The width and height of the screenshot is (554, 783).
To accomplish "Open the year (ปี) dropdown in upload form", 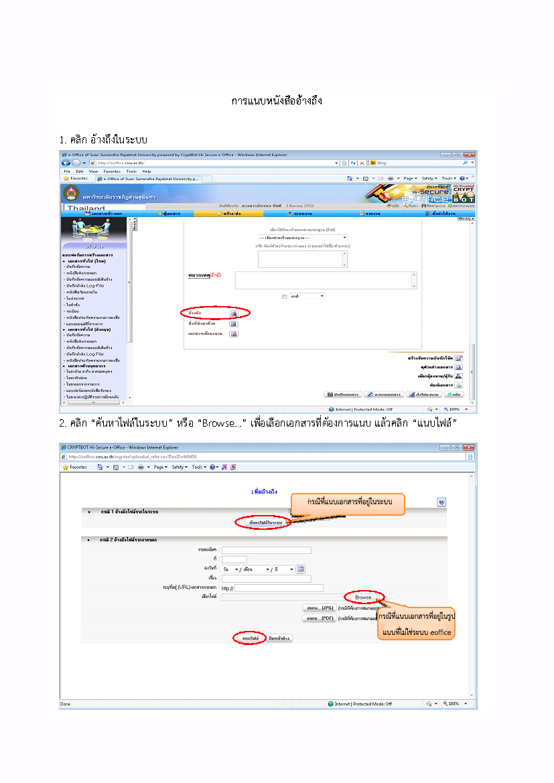I will coord(284,569).
